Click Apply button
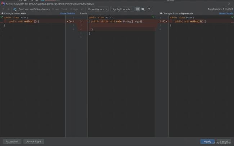 click(207, 142)
